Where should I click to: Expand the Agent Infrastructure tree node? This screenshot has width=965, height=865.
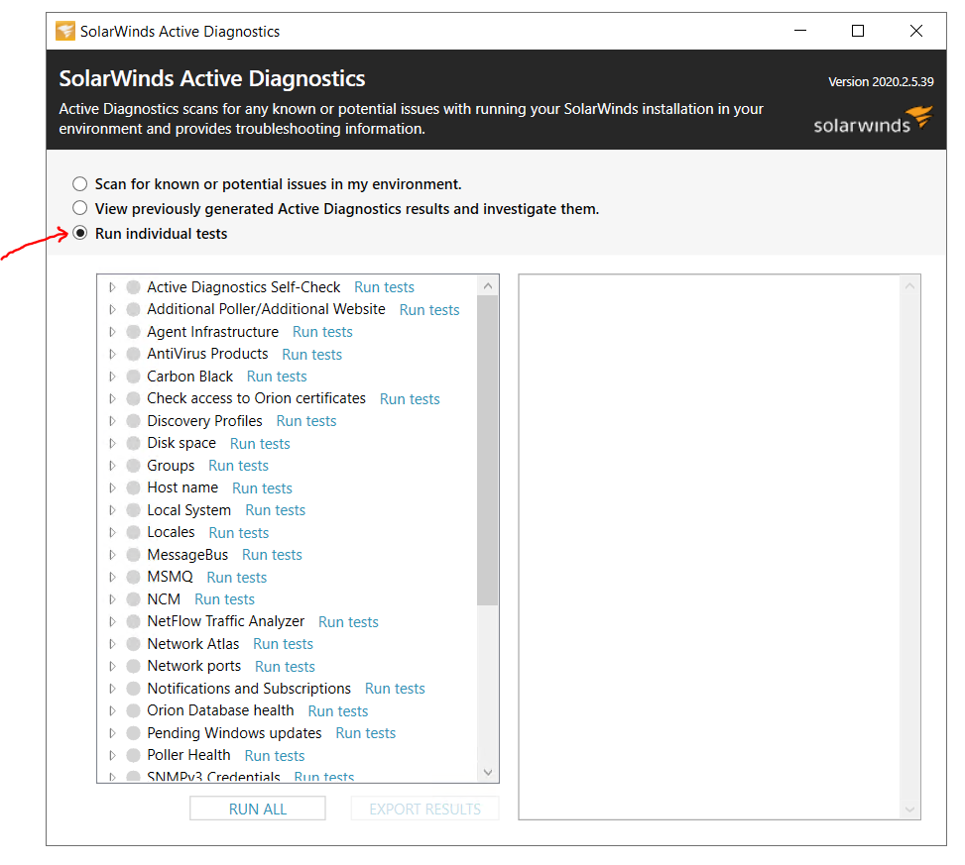click(112, 332)
